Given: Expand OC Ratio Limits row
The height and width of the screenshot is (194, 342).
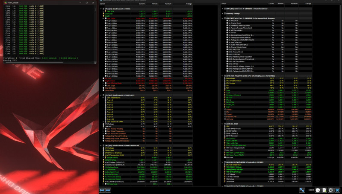Looking at the screenshot, I should point(103,184).
